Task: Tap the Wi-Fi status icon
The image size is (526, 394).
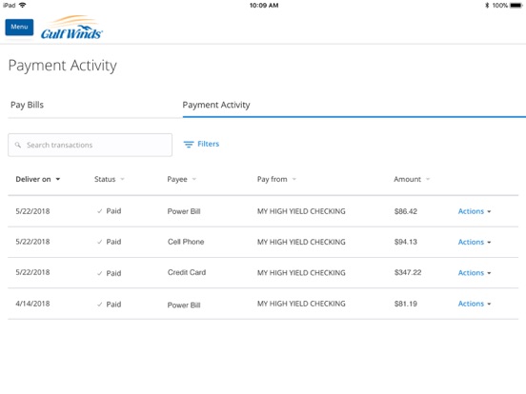Action: pos(23,5)
